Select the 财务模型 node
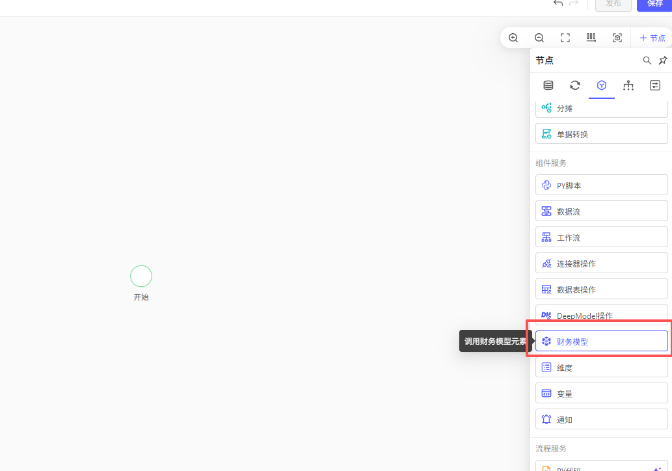672x471 pixels. tap(601, 342)
